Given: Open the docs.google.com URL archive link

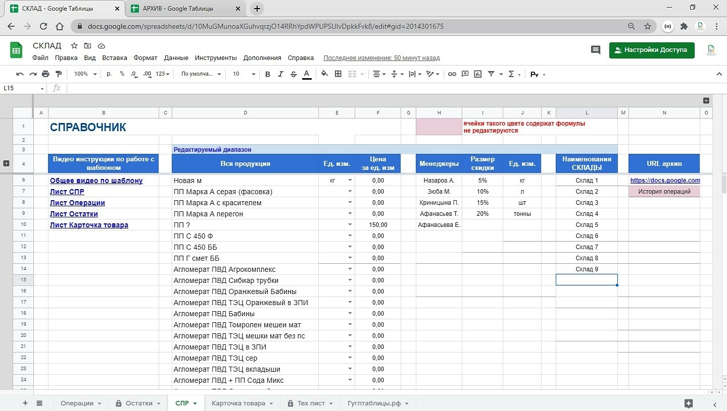Looking at the screenshot, I should (665, 181).
